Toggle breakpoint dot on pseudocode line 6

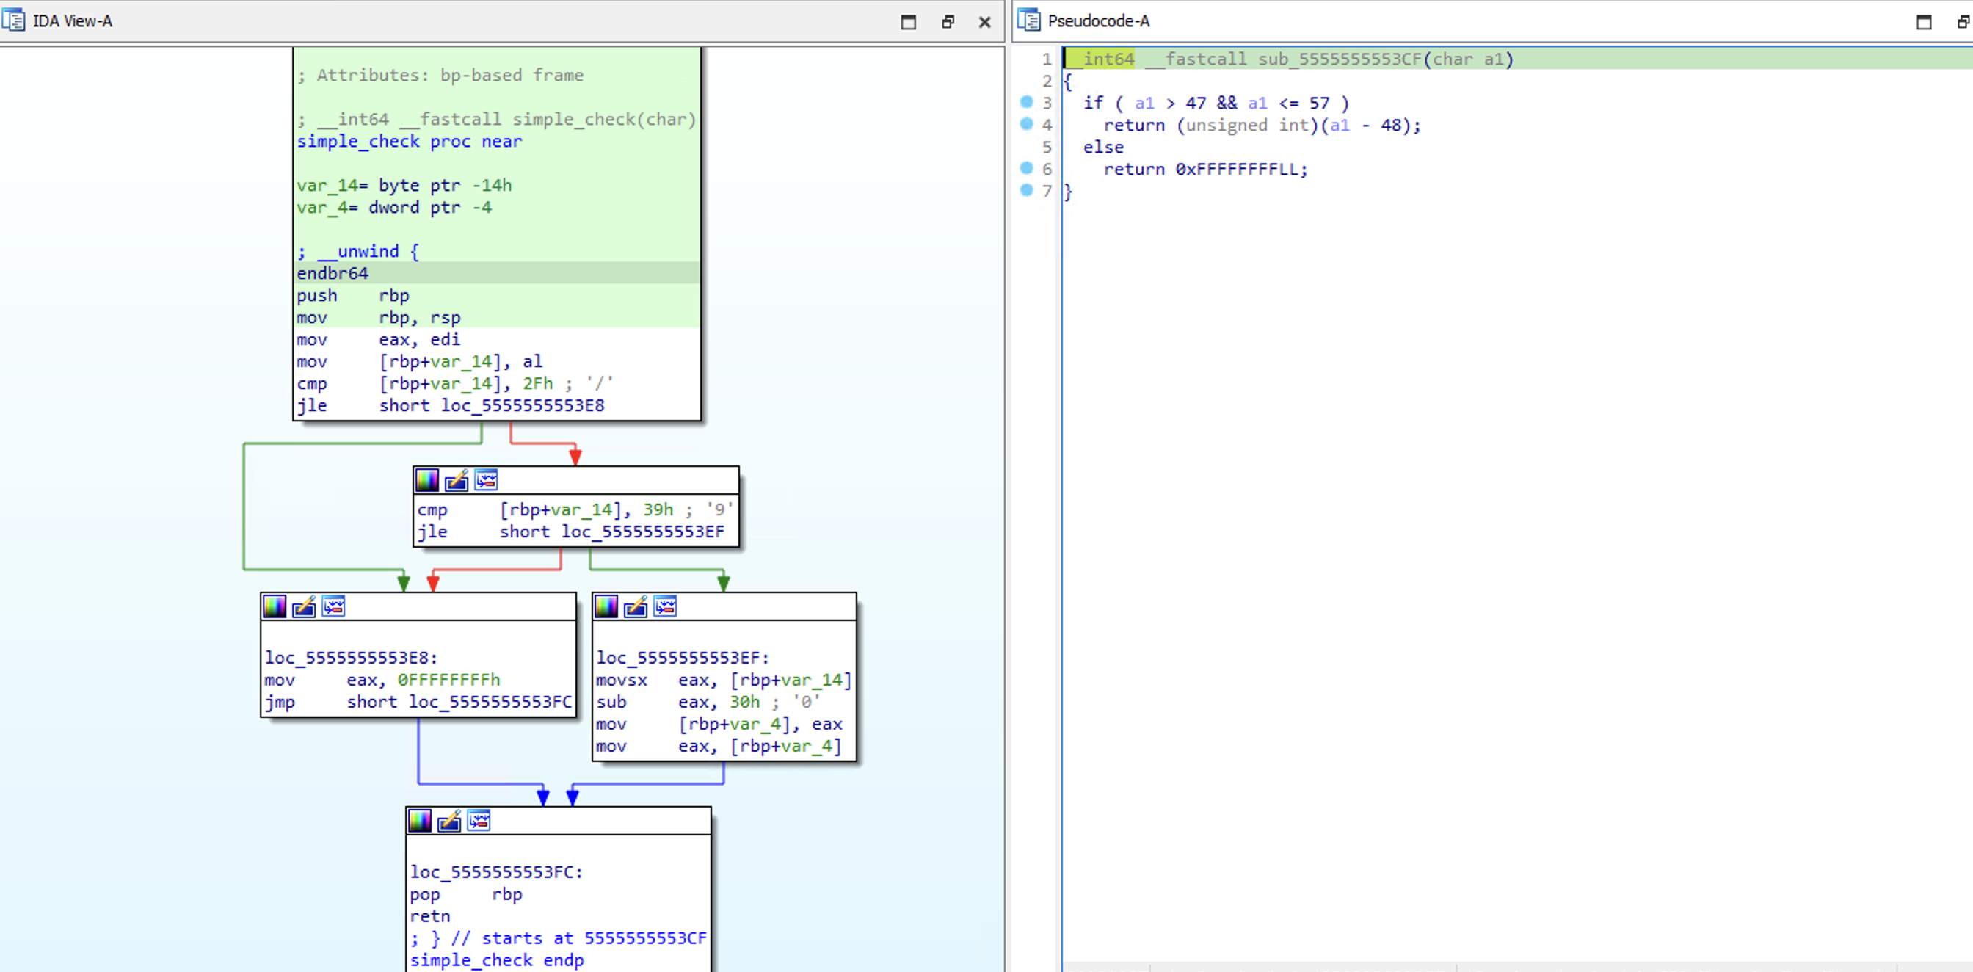click(1027, 167)
